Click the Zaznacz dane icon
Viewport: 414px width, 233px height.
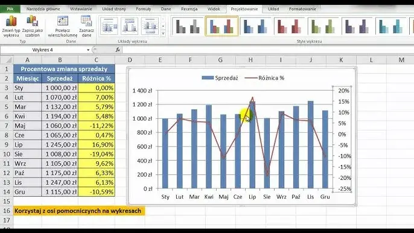coord(86,26)
